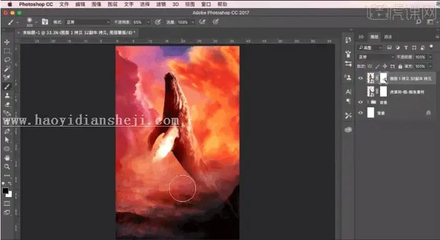Select the Magic Wand tool
Viewport: 440px width, 240px height.
pyautogui.click(x=7, y=69)
